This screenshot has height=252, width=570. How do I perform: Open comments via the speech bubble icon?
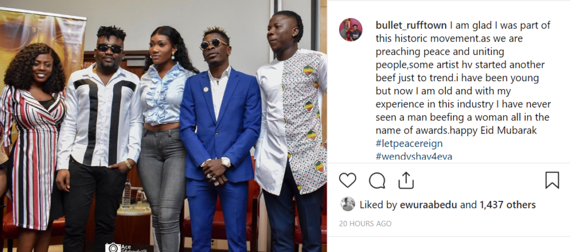pyautogui.click(x=377, y=180)
